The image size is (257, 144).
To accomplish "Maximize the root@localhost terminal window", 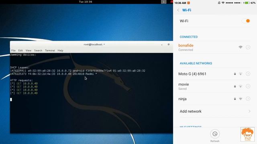I will (169, 44).
